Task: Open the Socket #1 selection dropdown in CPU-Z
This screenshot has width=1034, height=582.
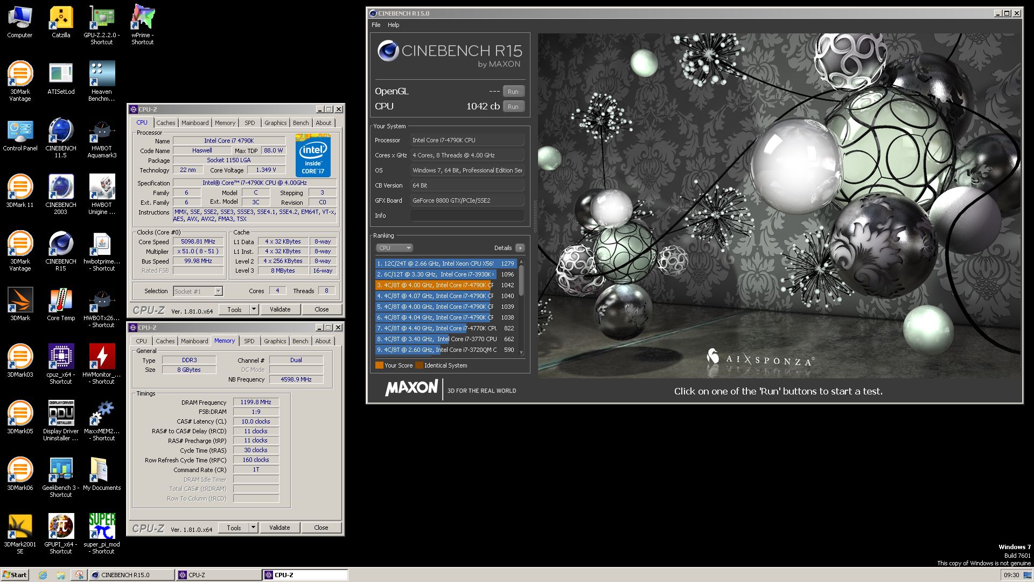Action: pyautogui.click(x=198, y=291)
